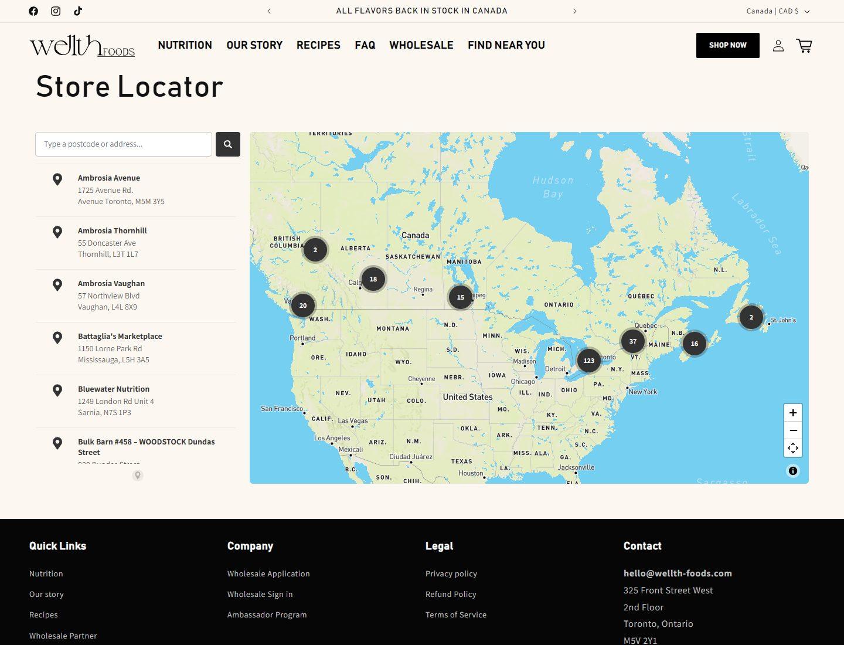Open Wholesale Application link
Screen dimensions: 844x645
pyautogui.click(x=268, y=573)
